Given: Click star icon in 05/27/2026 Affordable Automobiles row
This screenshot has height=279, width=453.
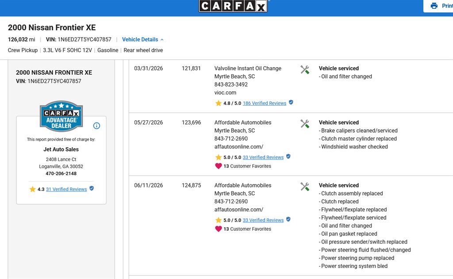Looking at the screenshot, I should [219, 157].
